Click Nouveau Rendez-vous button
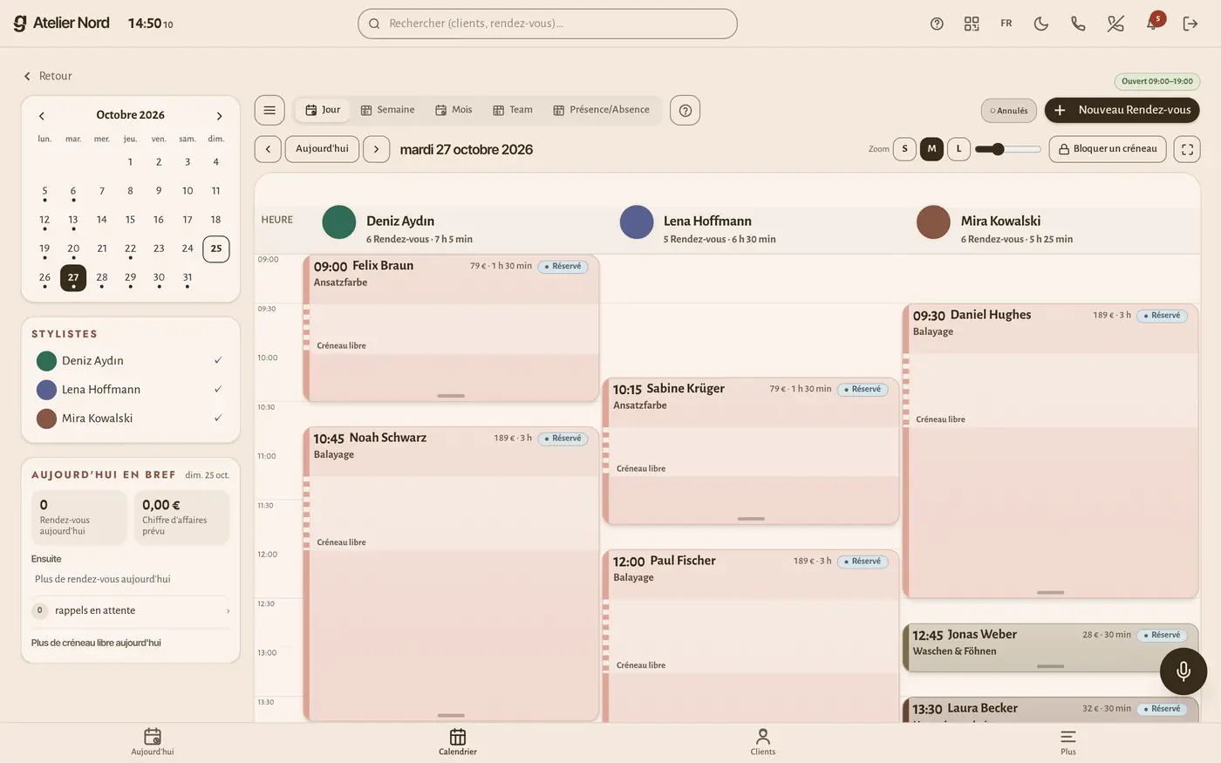Screen dimensions: 1221x763 (x=1122, y=110)
